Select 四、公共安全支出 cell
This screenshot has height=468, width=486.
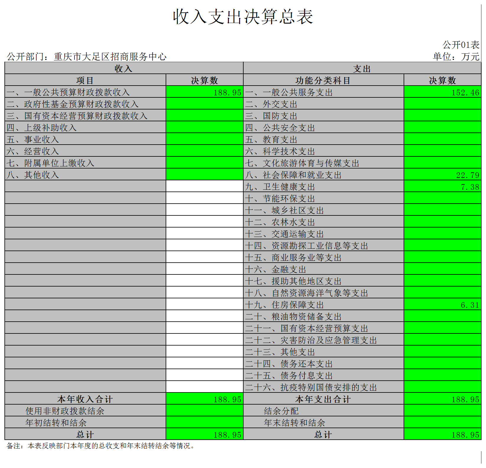[323, 127]
